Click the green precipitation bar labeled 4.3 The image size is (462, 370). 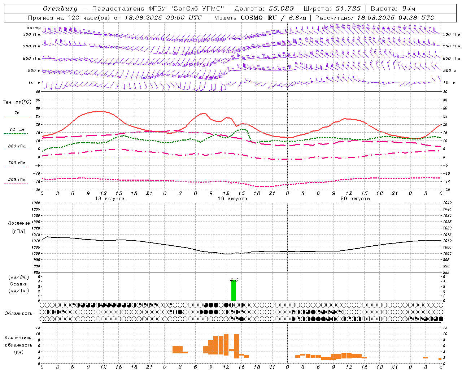(x=234, y=290)
